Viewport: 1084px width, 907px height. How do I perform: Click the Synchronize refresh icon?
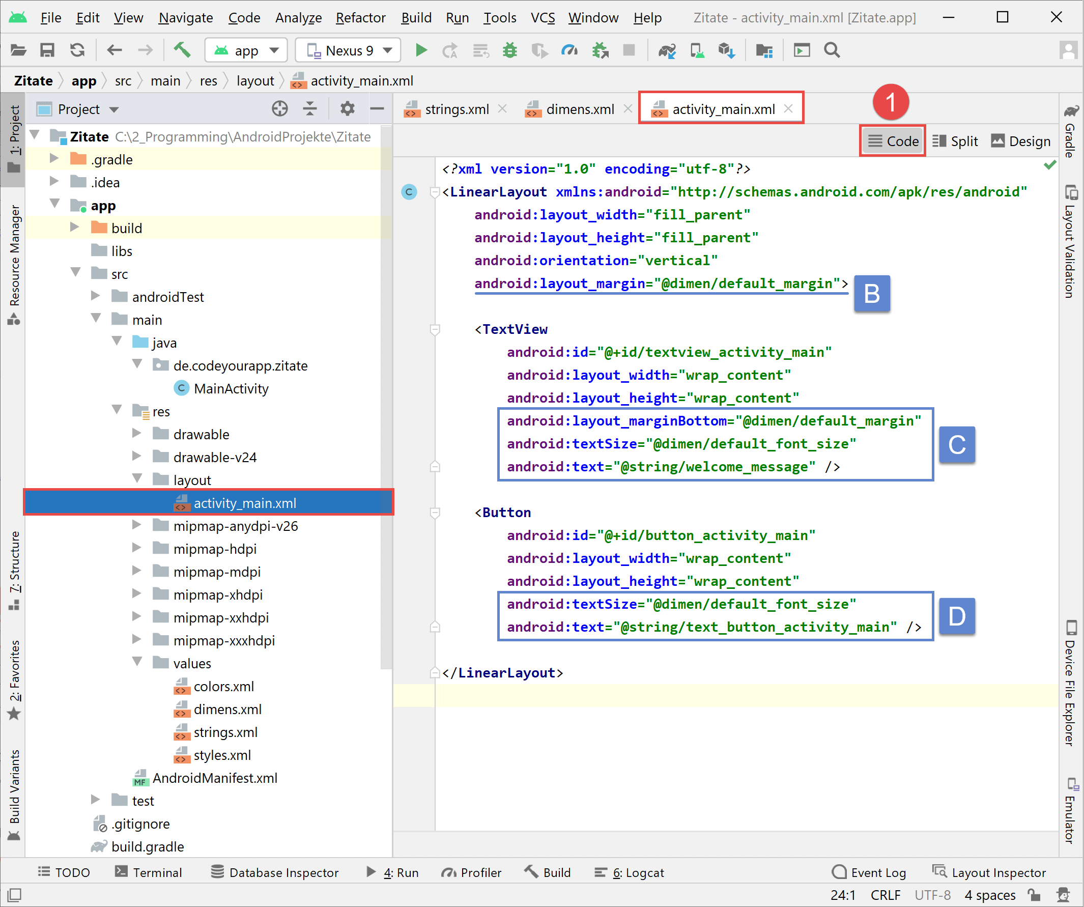click(77, 50)
